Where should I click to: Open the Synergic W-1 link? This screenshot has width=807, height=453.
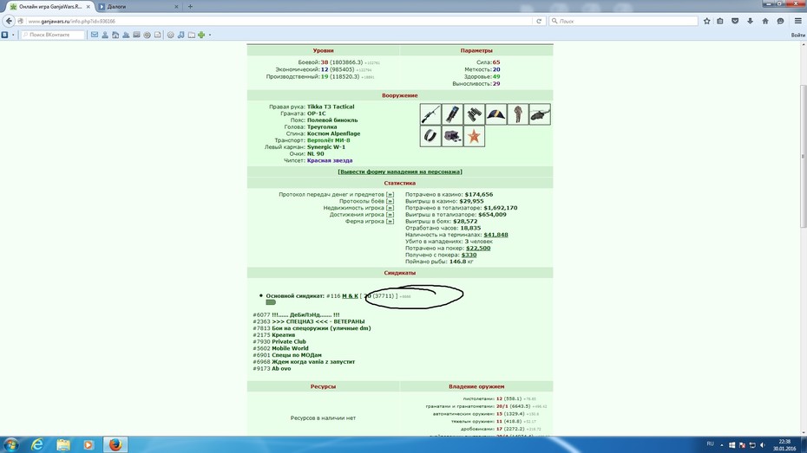coord(325,147)
